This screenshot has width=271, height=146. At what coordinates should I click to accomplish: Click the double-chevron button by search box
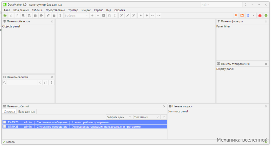coord(246,5)
